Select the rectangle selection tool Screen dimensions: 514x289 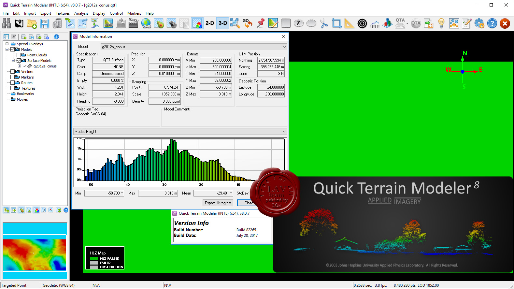[286, 23]
